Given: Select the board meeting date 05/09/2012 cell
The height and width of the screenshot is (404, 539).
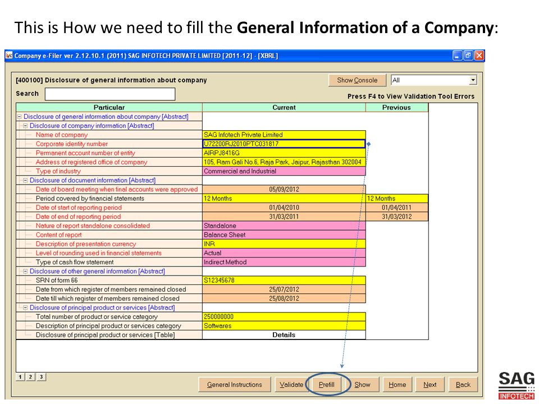Looking at the screenshot, I should [284, 189].
